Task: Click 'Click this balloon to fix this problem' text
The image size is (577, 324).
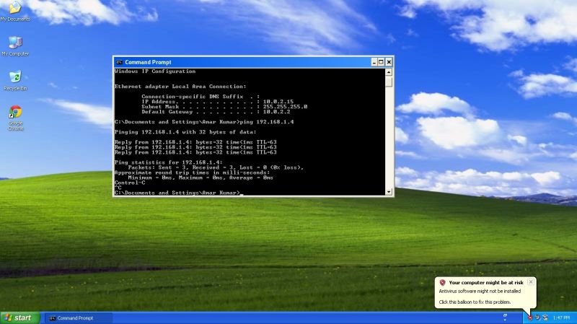Action: pos(475,302)
